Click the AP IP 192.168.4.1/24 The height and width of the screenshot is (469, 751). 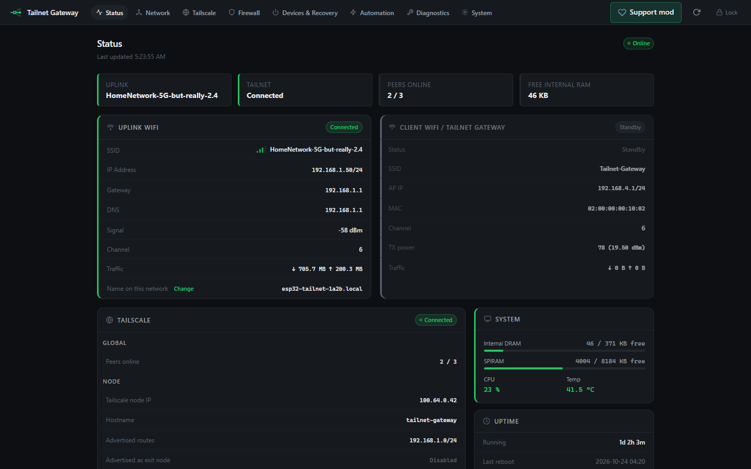click(x=621, y=188)
